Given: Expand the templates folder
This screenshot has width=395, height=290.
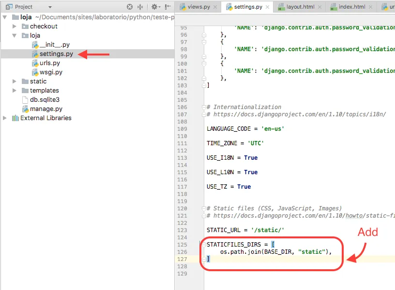Looking at the screenshot, I should pos(15,90).
